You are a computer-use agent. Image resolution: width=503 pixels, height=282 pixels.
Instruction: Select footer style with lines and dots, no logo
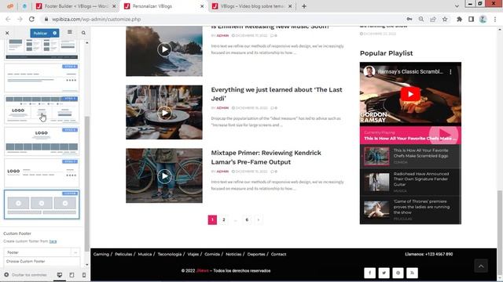click(42, 78)
